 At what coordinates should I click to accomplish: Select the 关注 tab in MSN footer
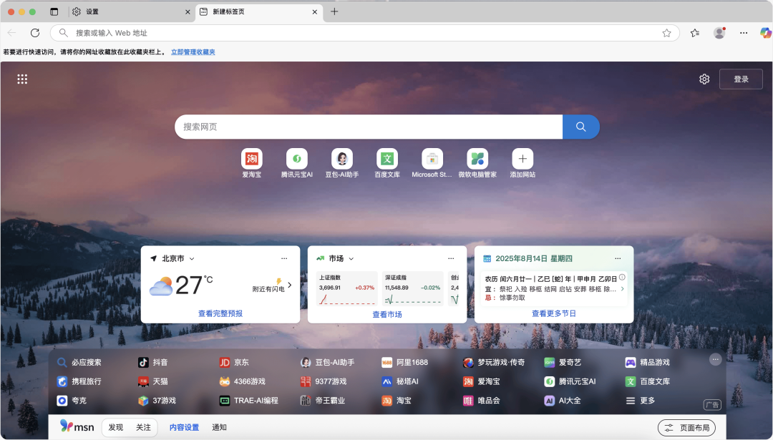[144, 427]
